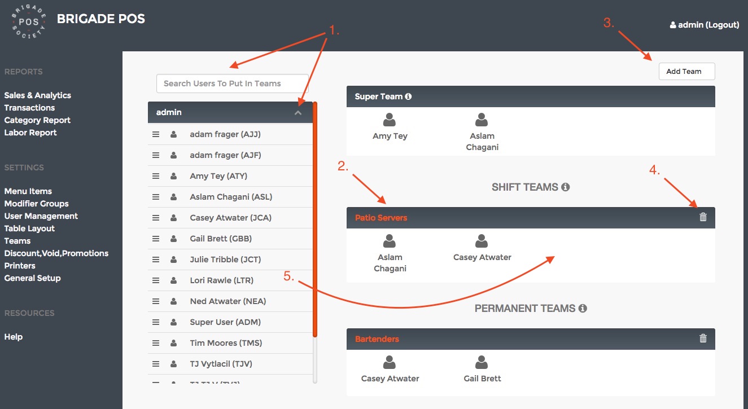748x409 pixels.
Task: Click the BRIGADE POS title
Action: [x=101, y=19]
